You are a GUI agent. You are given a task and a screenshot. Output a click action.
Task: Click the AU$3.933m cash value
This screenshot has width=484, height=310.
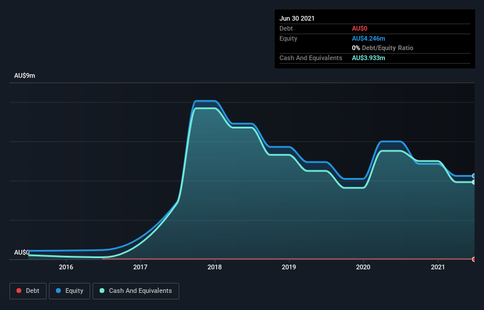[x=368, y=58]
